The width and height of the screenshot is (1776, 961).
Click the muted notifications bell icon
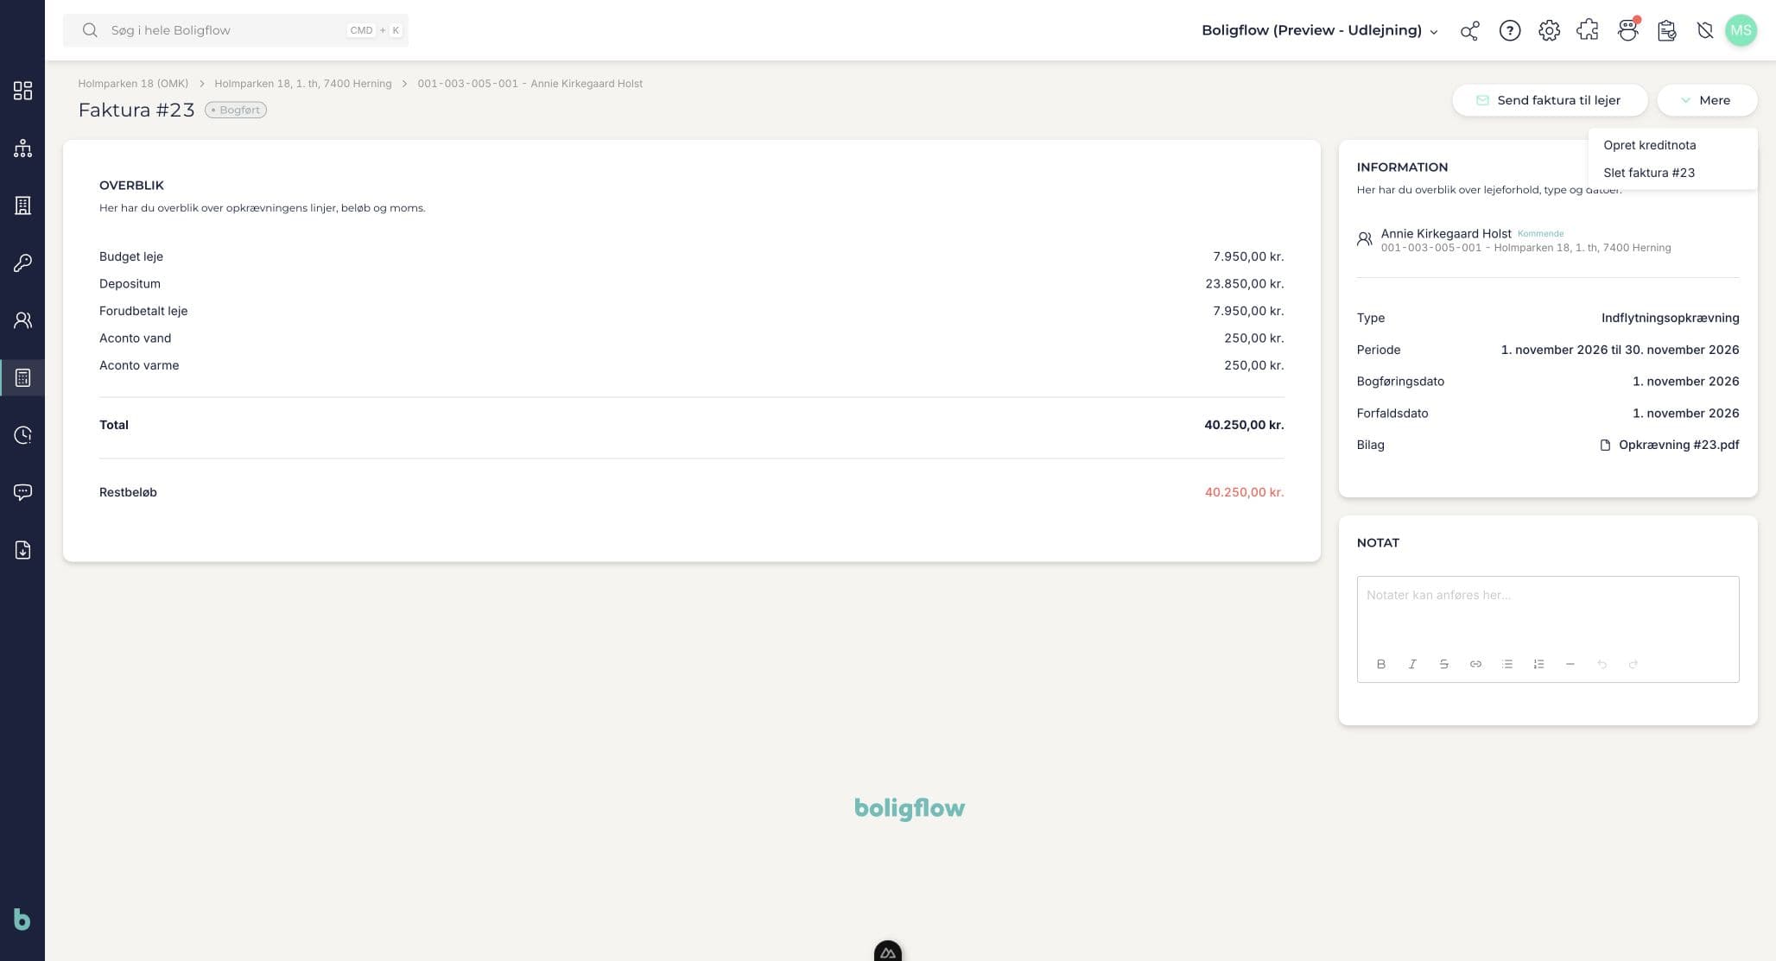click(1705, 31)
